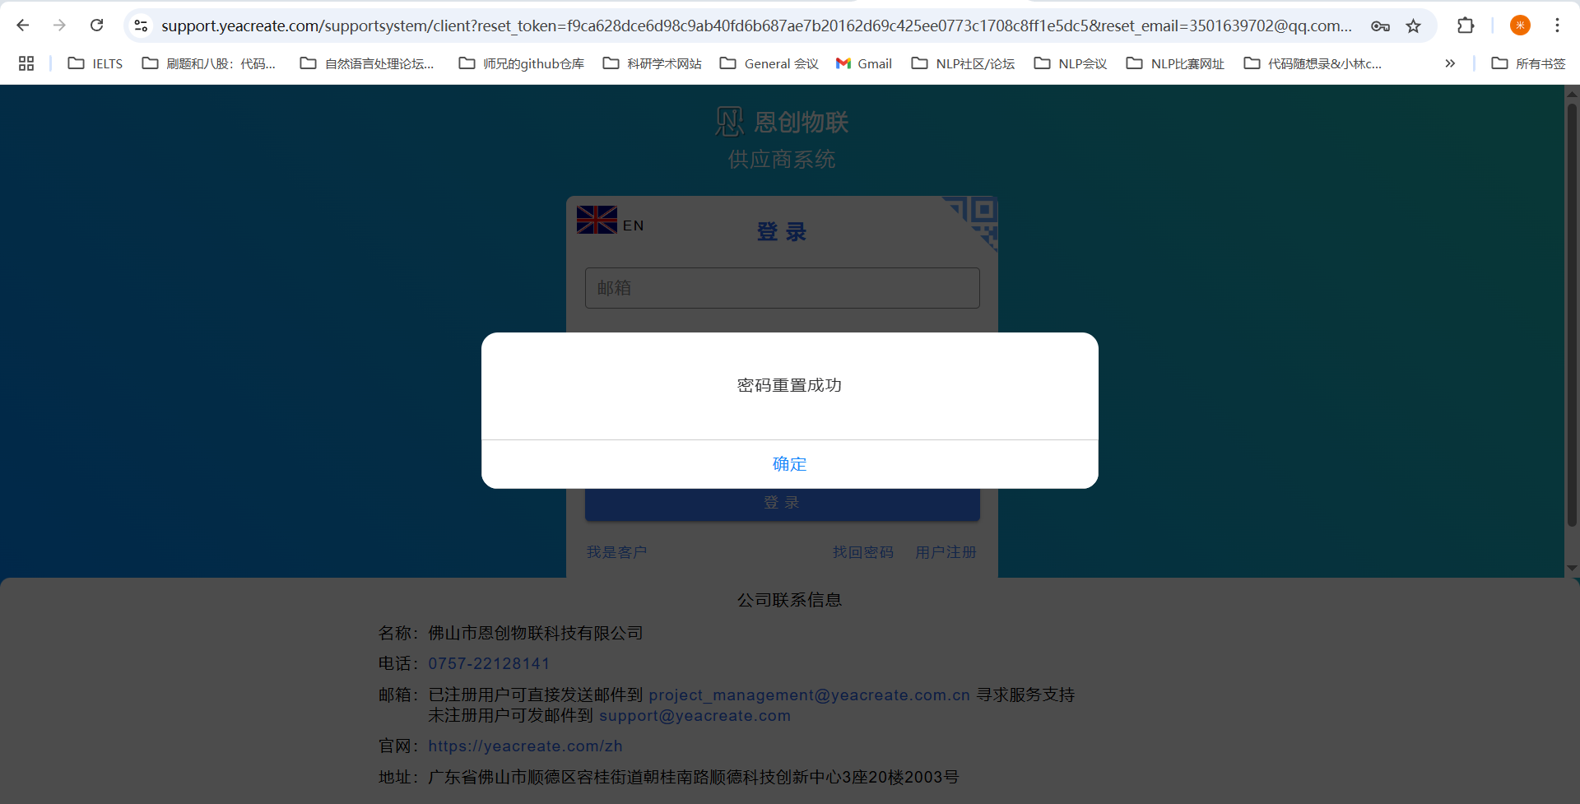Reload the page with the refresh icon
Image resolution: width=1580 pixels, height=804 pixels.
pyautogui.click(x=96, y=26)
